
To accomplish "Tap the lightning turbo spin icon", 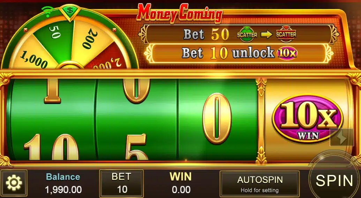I will click(342, 137).
